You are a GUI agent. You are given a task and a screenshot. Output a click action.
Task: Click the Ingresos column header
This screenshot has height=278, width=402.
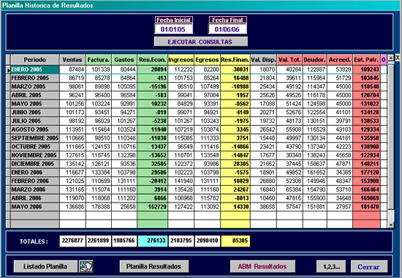pyautogui.click(x=181, y=60)
